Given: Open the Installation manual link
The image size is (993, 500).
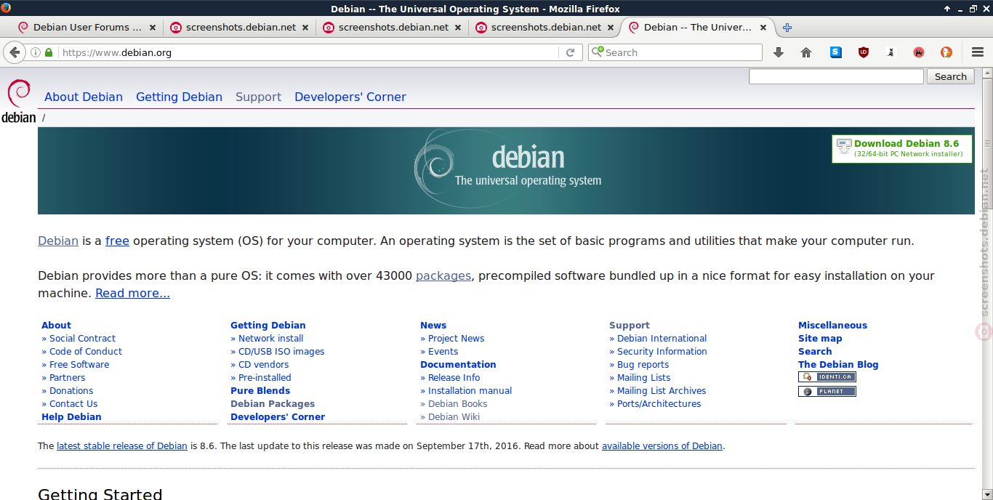Looking at the screenshot, I should click(470, 391).
